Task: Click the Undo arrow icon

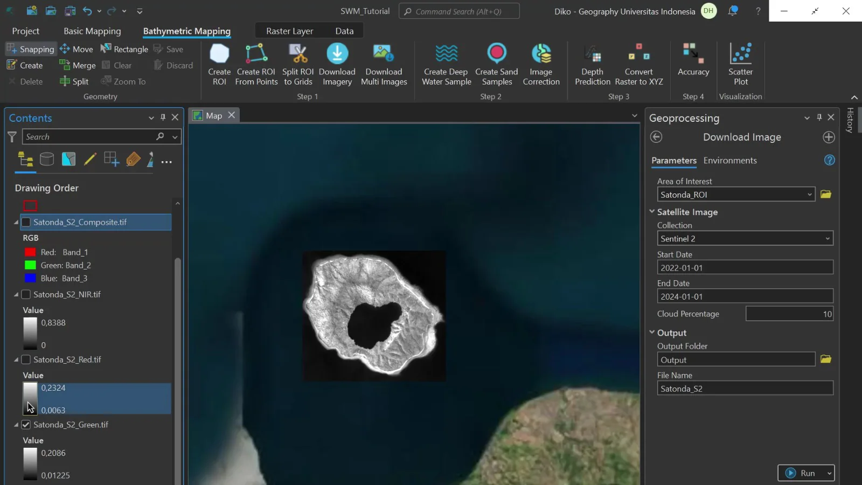Action: pyautogui.click(x=87, y=11)
